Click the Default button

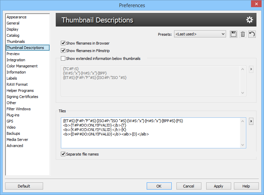click(24, 186)
